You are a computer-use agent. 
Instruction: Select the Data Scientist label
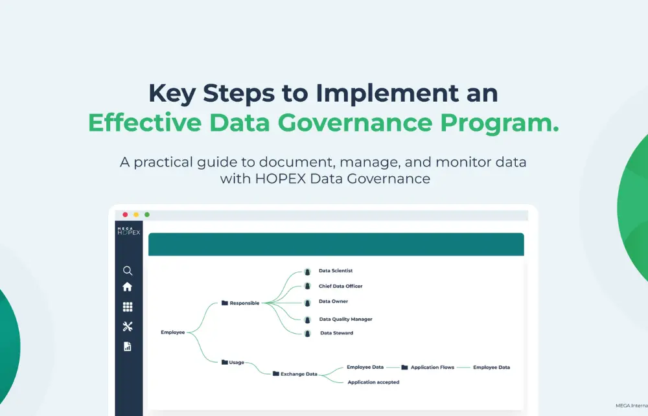point(336,271)
